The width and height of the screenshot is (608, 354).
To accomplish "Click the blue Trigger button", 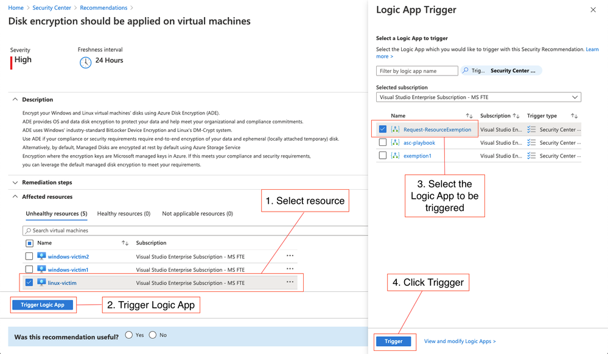I will (394, 341).
